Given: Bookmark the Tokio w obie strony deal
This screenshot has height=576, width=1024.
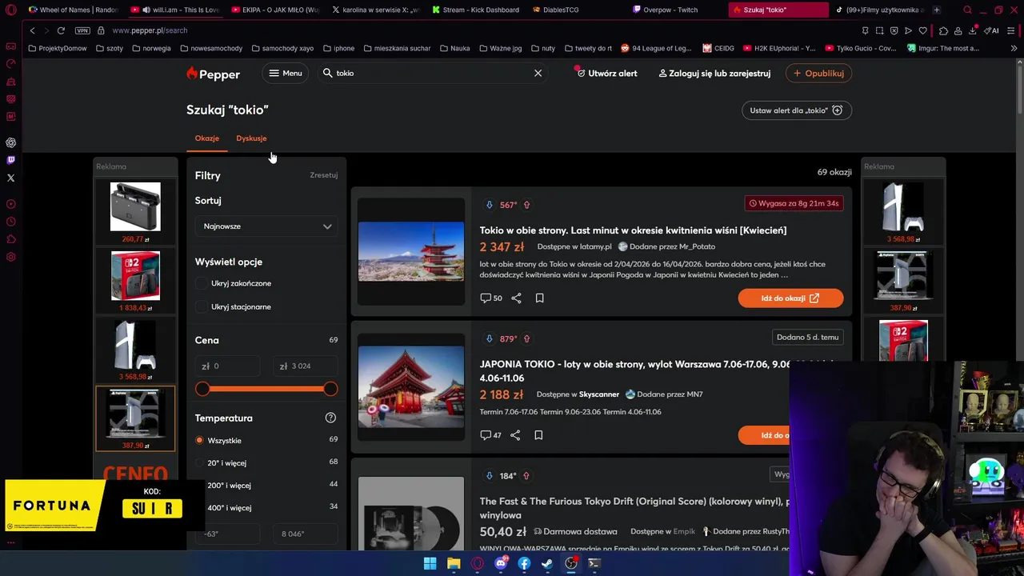Looking at the screenshot, I should pos(539,298).
